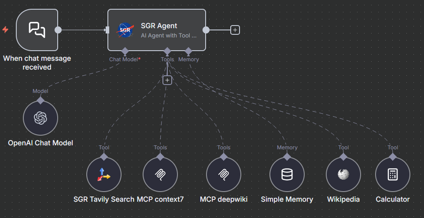Click the 'When chat message received' label

coord(37,63)
